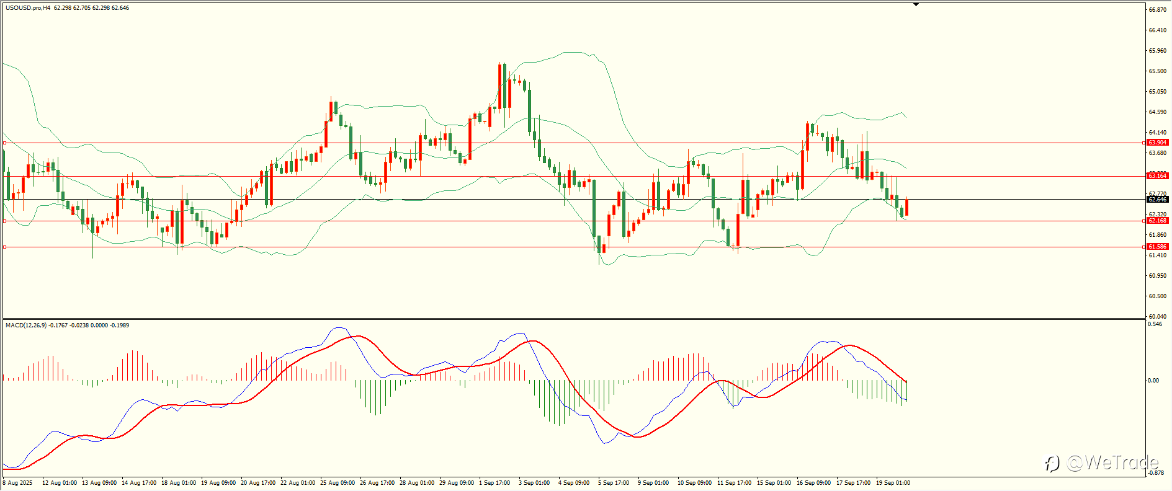
Task: Click the black current price 62.646 label
Action: 1157,200
